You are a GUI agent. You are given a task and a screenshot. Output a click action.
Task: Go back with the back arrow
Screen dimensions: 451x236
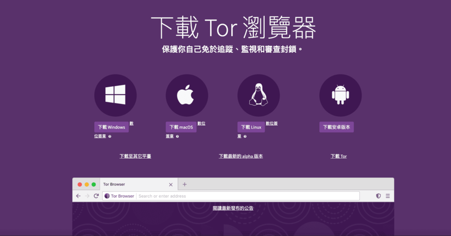[x=78, y=196]
